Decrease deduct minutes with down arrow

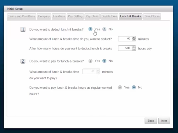tap(134, 40)
